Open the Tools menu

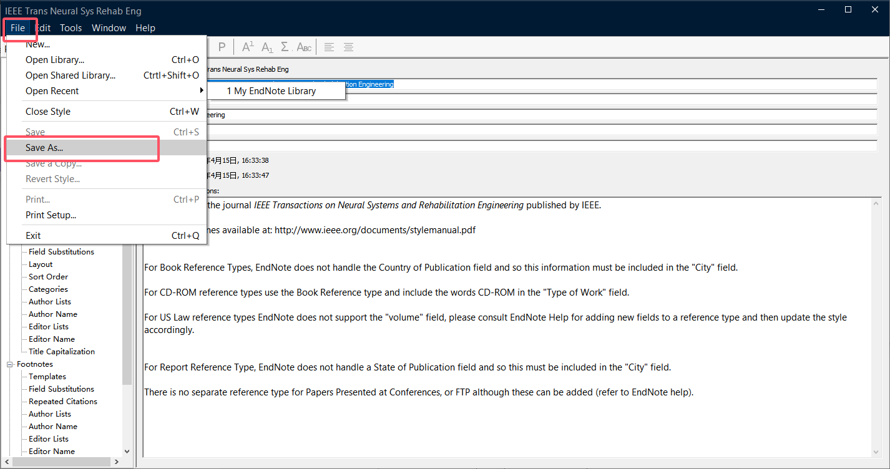click(x=71, y=27)
